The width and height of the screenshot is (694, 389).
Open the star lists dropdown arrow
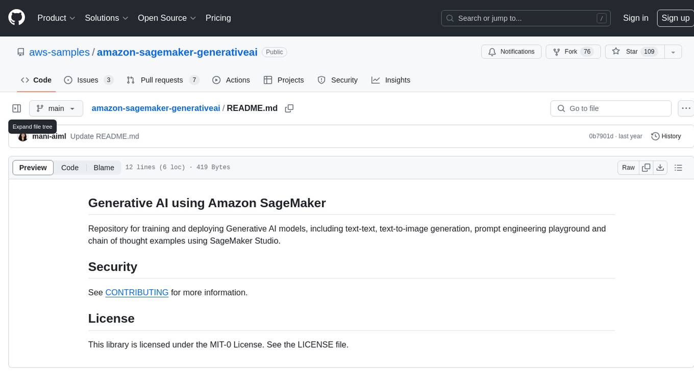coord(673,52)
